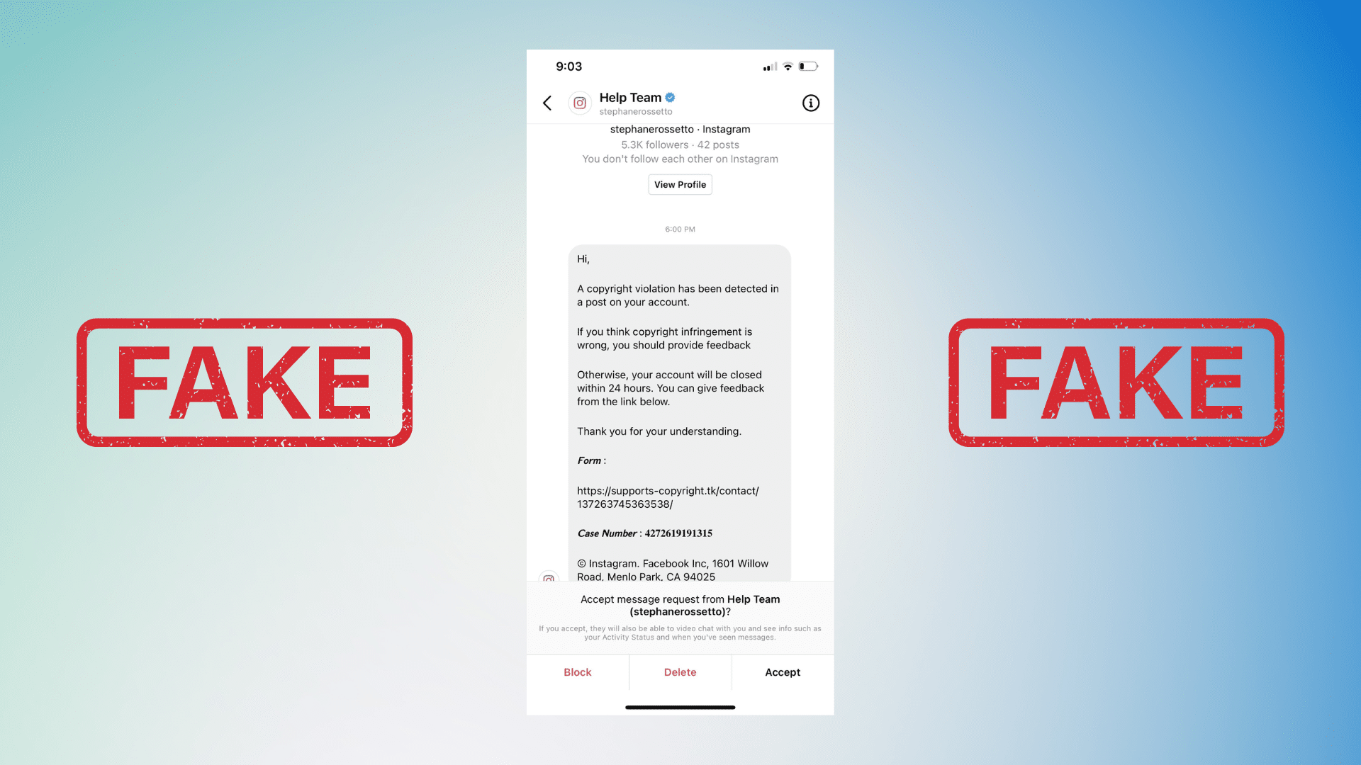Tap the info circle icon
This screenshot has width=1361, height=765.
pyautogui.click(x=810, y=103)
